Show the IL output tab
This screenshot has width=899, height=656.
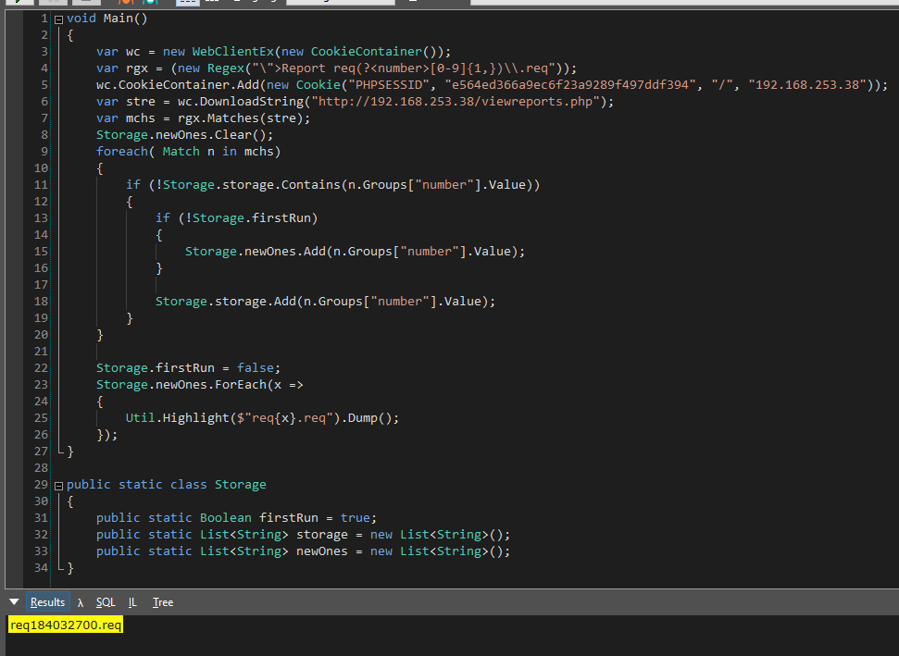pos(132,602)
